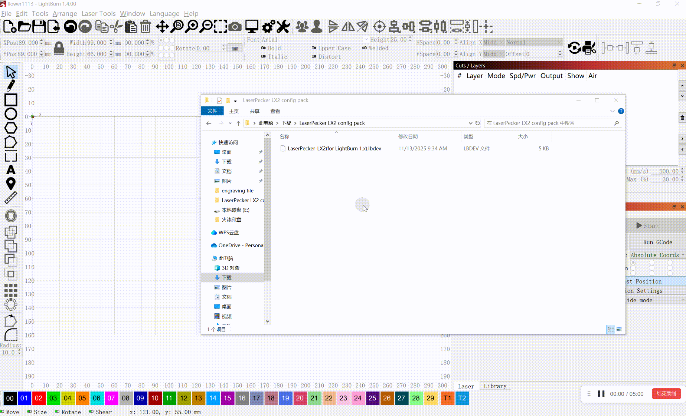Viewport: 686px width, 416px height.
Task: Open Device Settings wrench and screwdriver icon
Action: tap(283, 27)
